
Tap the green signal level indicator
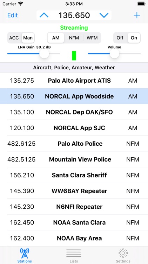[74, 56]
